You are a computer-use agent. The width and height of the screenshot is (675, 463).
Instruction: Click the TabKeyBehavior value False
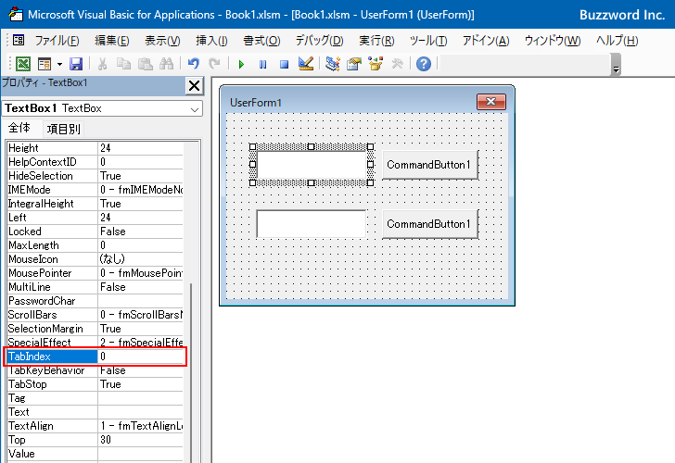(x=141, y=370)
